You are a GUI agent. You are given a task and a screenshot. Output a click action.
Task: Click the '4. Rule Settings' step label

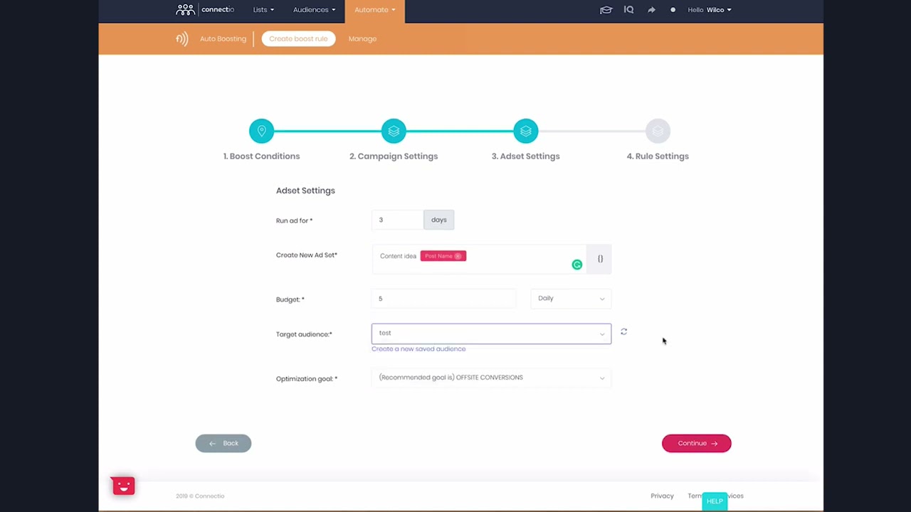click(658, 156)
